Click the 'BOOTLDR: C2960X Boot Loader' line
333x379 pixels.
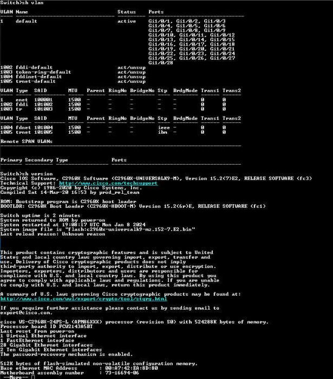[133, 206]
